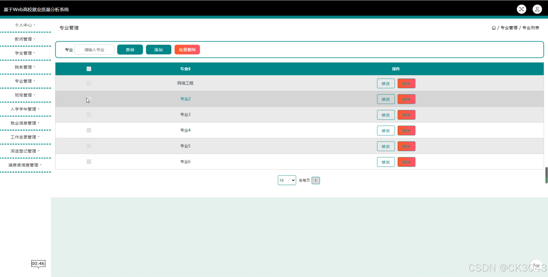Check the checkbox for 专业2 row
The image size is (548, 277).
click(89, 99)
